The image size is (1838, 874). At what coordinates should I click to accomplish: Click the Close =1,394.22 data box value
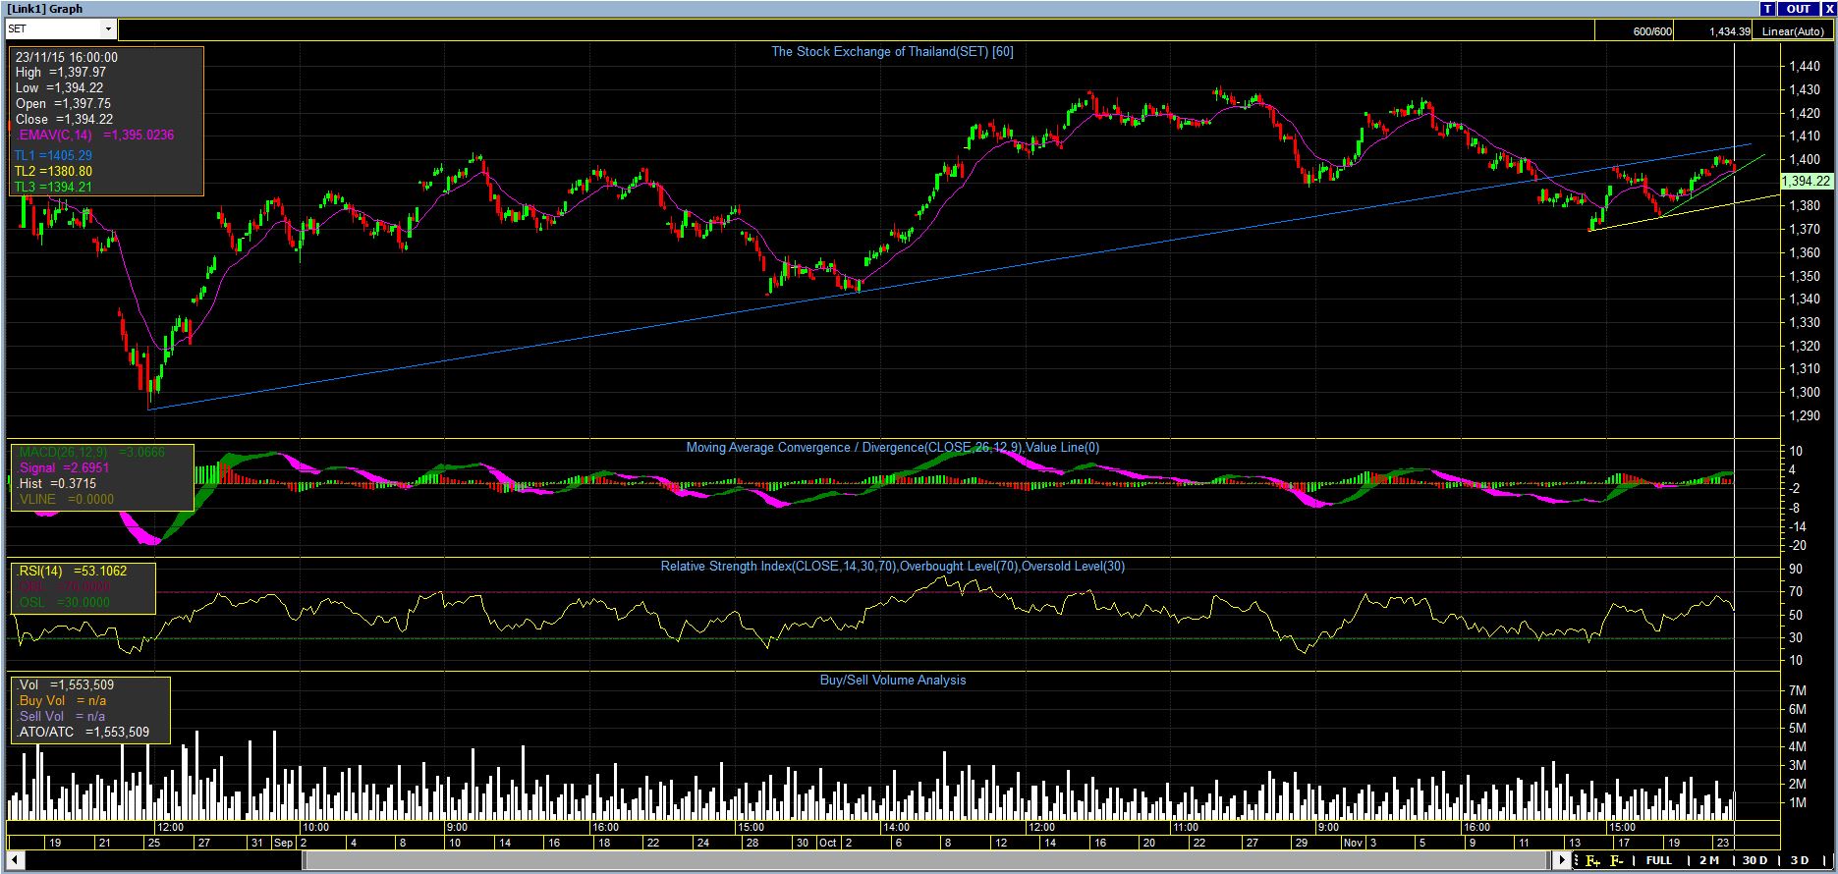pos(63,120)
